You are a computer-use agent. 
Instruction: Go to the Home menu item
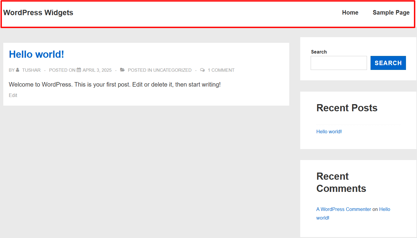(350, 12)
